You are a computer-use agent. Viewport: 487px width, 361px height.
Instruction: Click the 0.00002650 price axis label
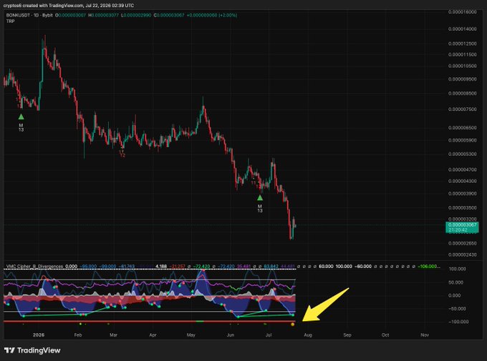pos(462,243)
